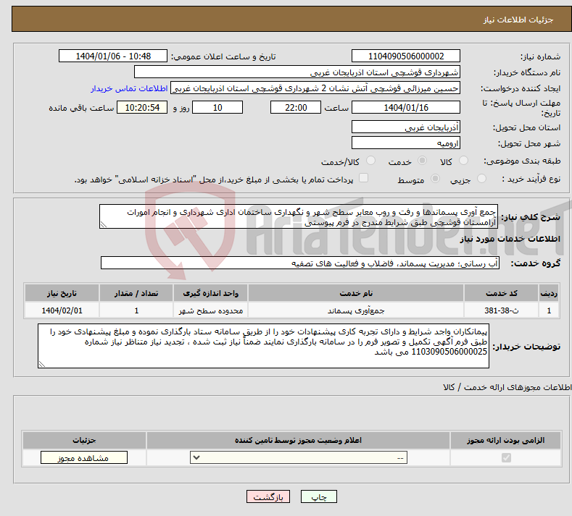Click the اعلام وضعیت مجوز column header
Image resolution: width=572 pixels, height=516 pixels.
coord(298,440)
